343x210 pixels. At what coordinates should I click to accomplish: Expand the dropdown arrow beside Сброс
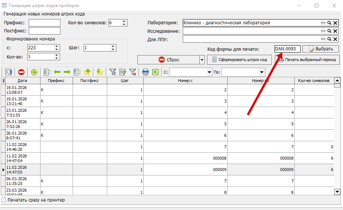(202, 60)
